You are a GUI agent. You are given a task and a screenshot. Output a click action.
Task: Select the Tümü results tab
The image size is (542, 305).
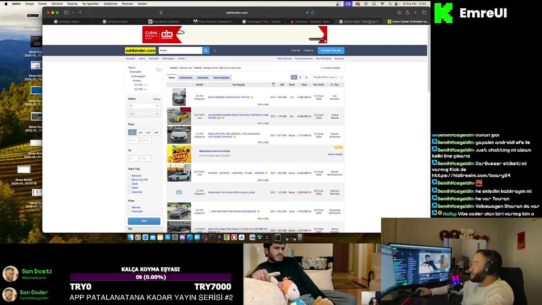[x=171, y=78]
